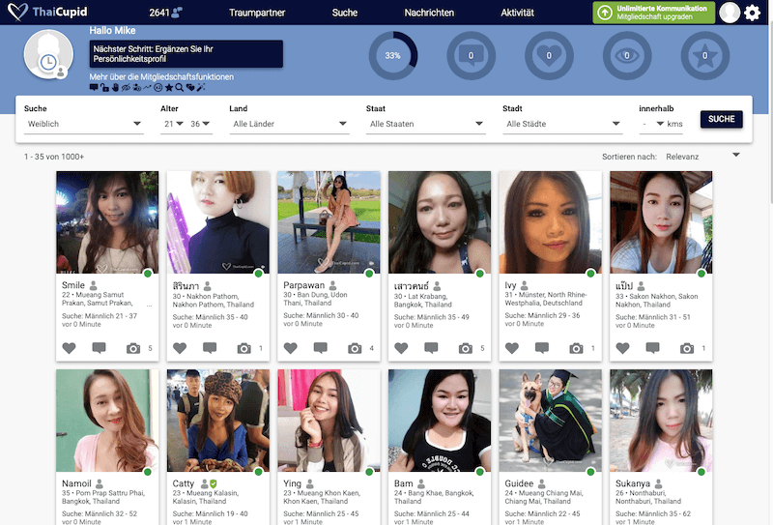The height and width of the screenshot is (525, 773).
Task: Click the profile avatar in top bar
Action: click(x=730, y=13)
